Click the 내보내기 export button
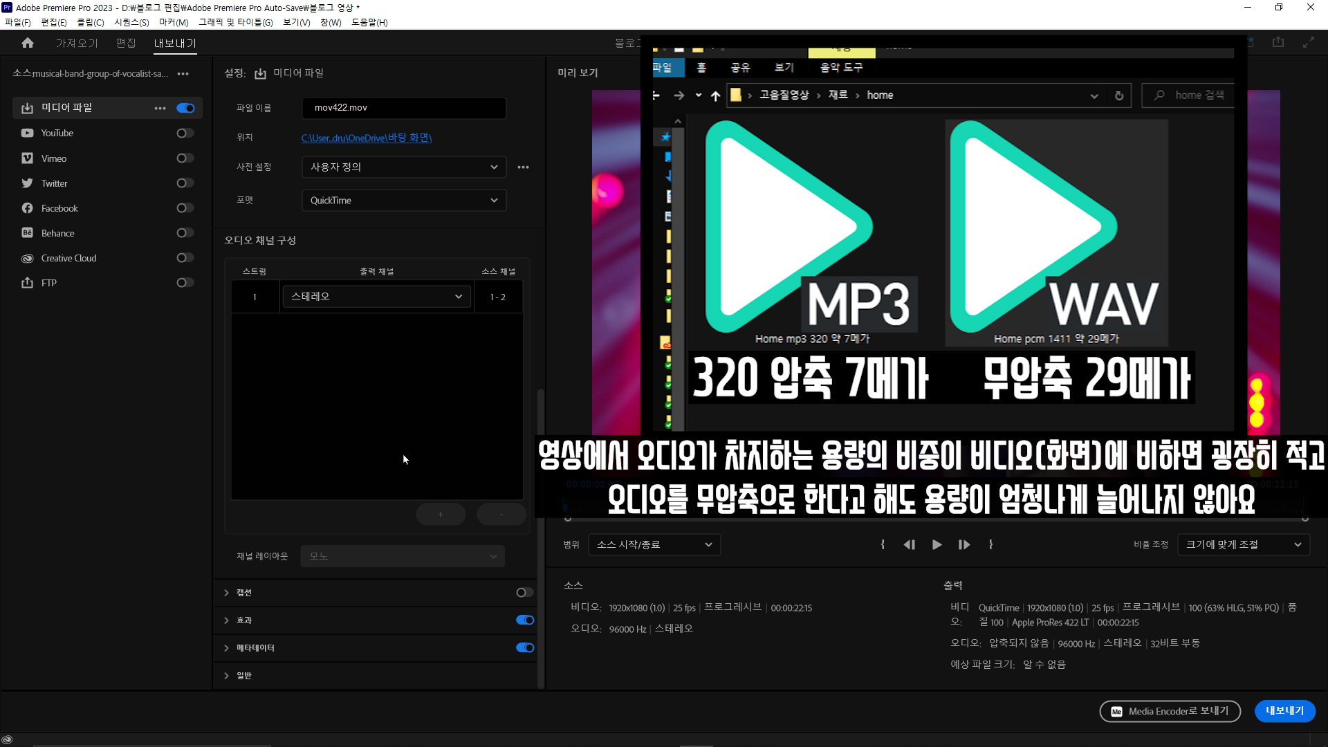1328x747 pixels. point(1284,711)
